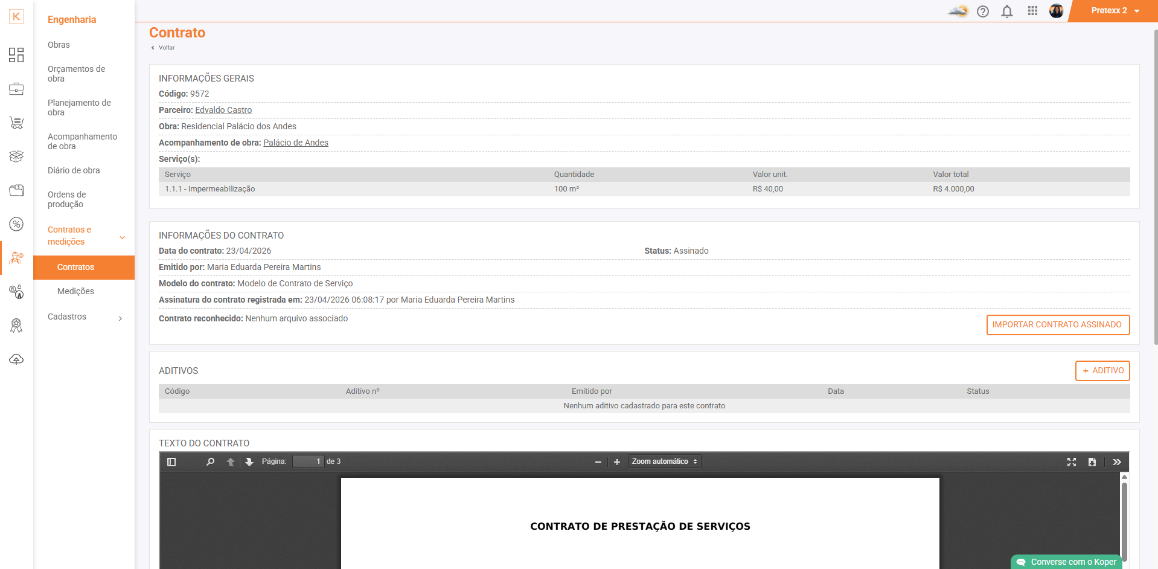Click the Voltar back link

click(163, 47)
